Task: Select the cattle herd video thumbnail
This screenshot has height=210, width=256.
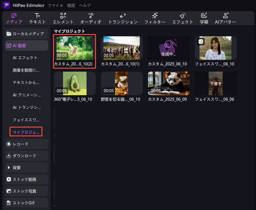Action: coord(121,48)
